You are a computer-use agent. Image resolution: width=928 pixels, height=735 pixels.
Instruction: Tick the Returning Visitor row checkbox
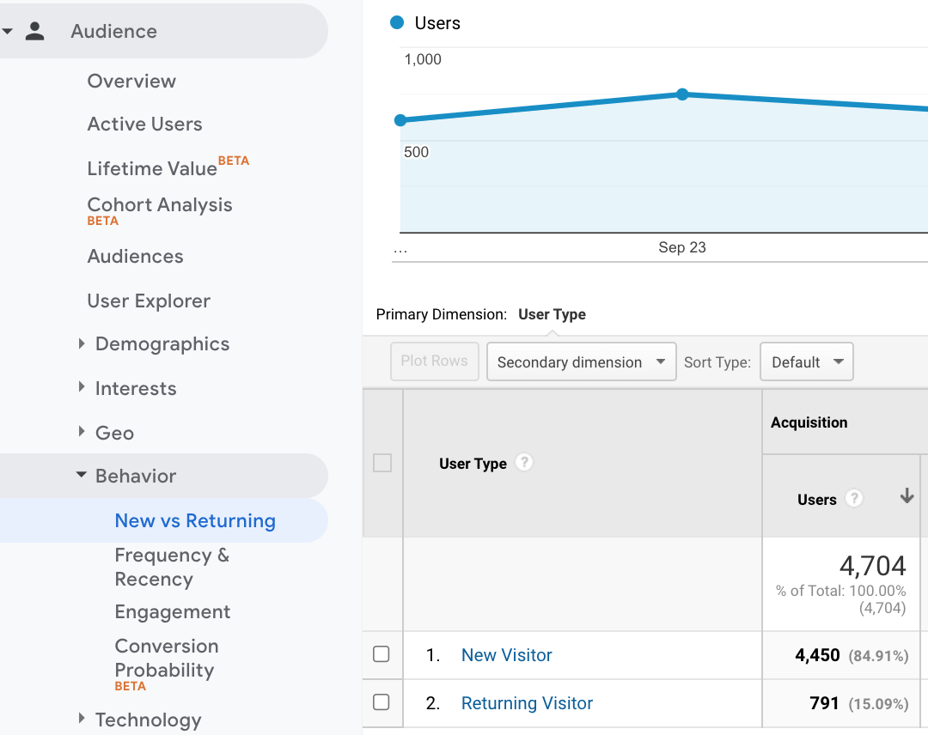click(382, 702)
